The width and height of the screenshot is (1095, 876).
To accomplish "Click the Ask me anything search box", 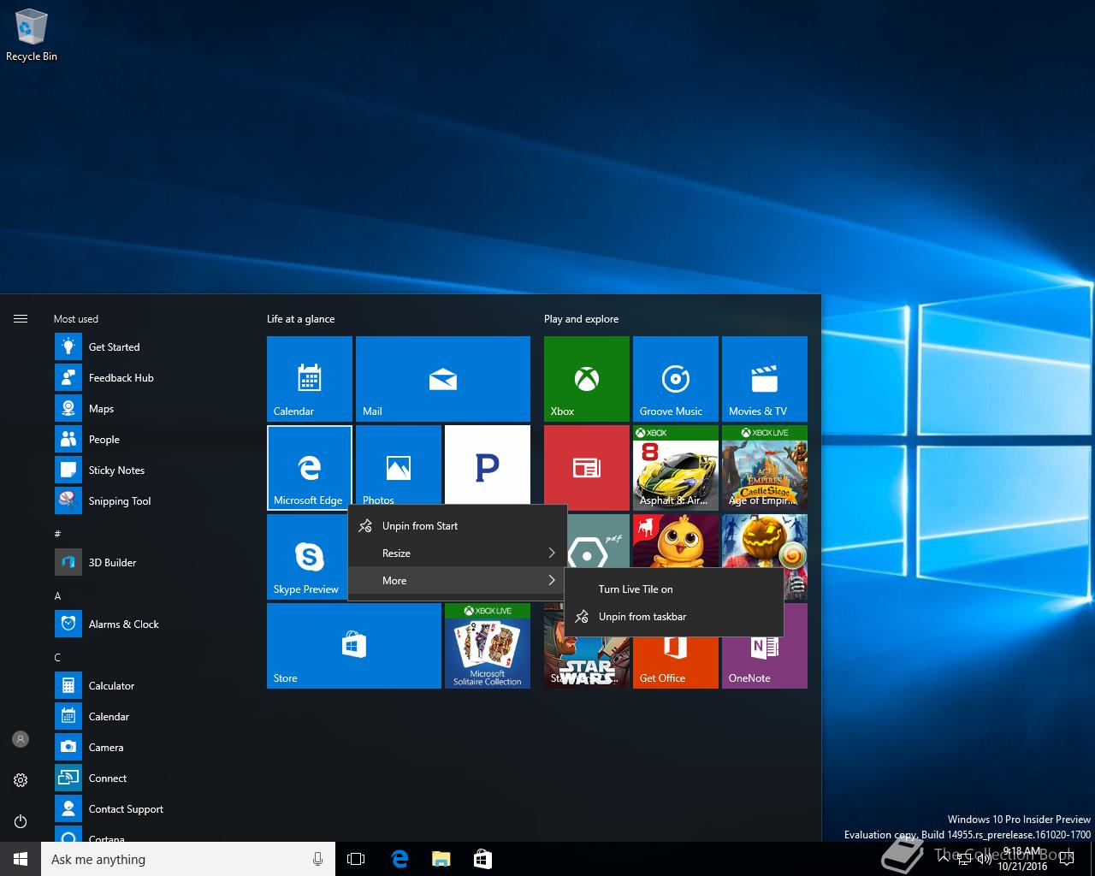I will pyautogui.click(x=187, y=859).
